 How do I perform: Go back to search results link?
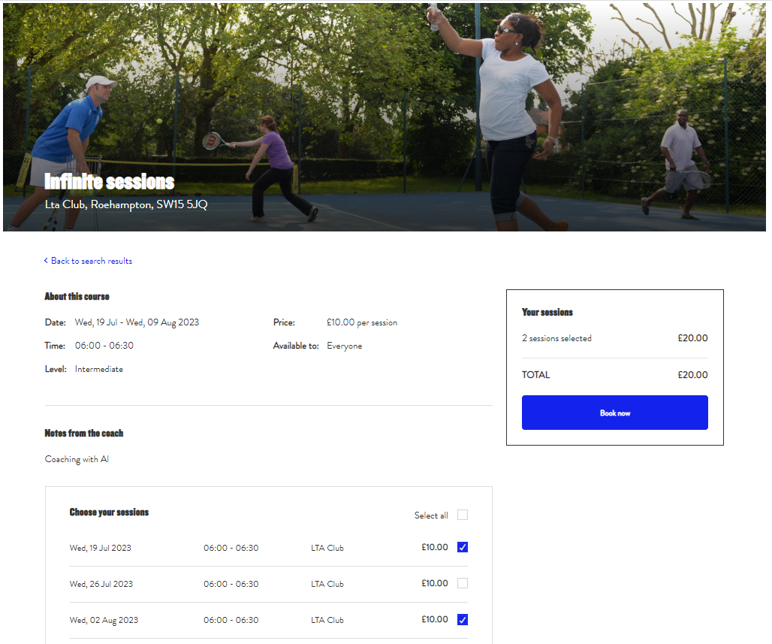tap(91, 261)
